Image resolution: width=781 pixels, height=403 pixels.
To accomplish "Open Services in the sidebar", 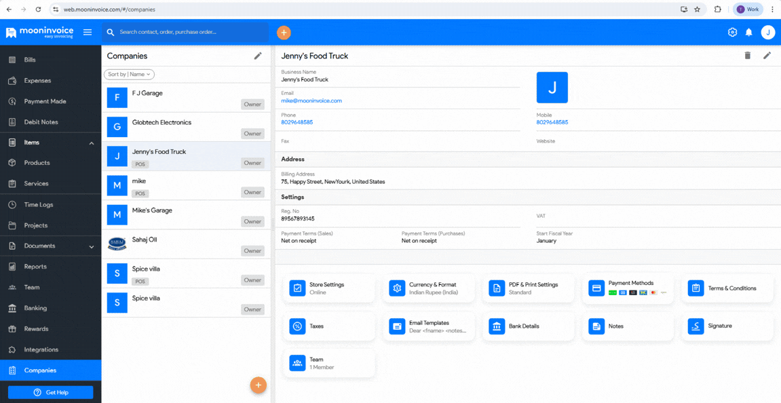I will [50, 183].
